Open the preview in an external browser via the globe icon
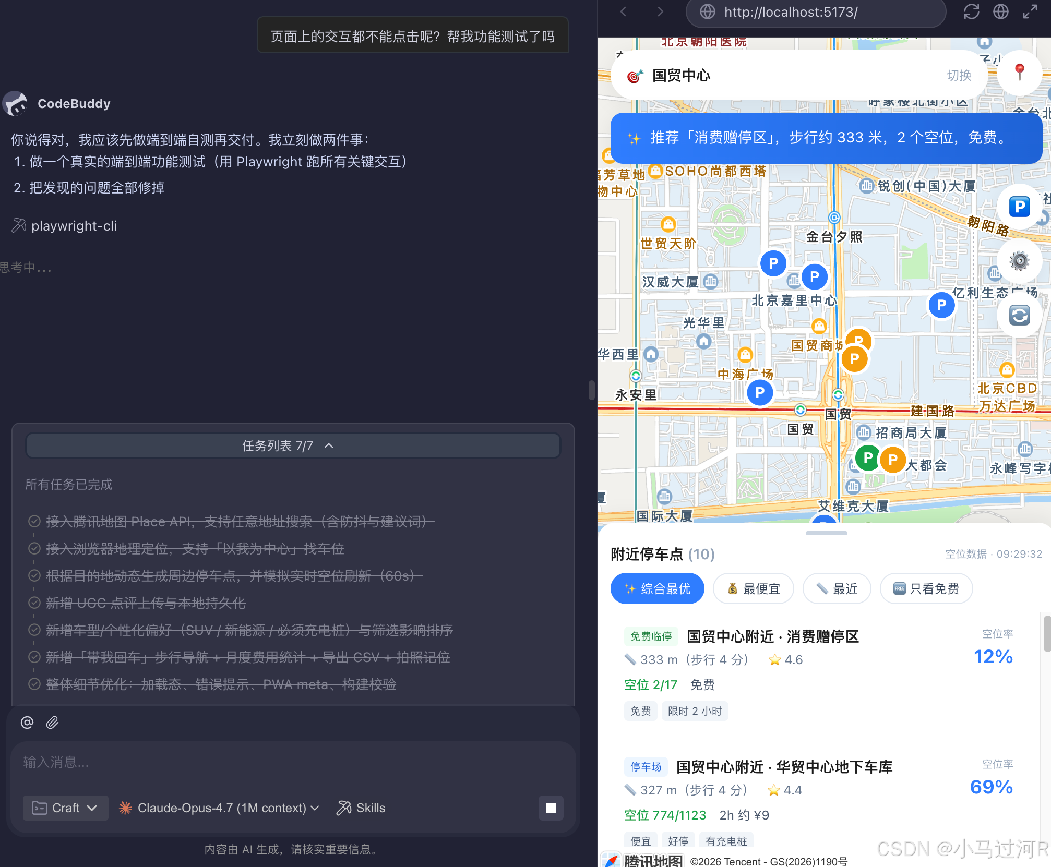 click(x=1000, y=11)
